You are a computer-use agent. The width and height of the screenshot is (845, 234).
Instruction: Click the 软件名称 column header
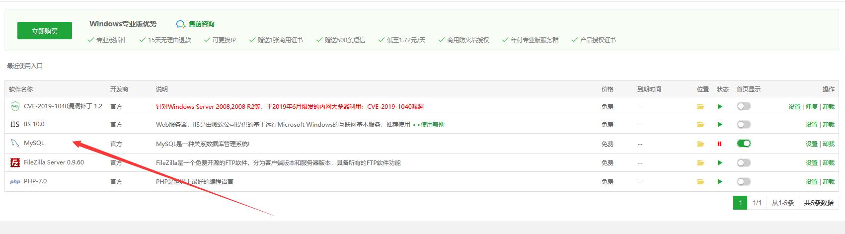(x=21, y=89)
